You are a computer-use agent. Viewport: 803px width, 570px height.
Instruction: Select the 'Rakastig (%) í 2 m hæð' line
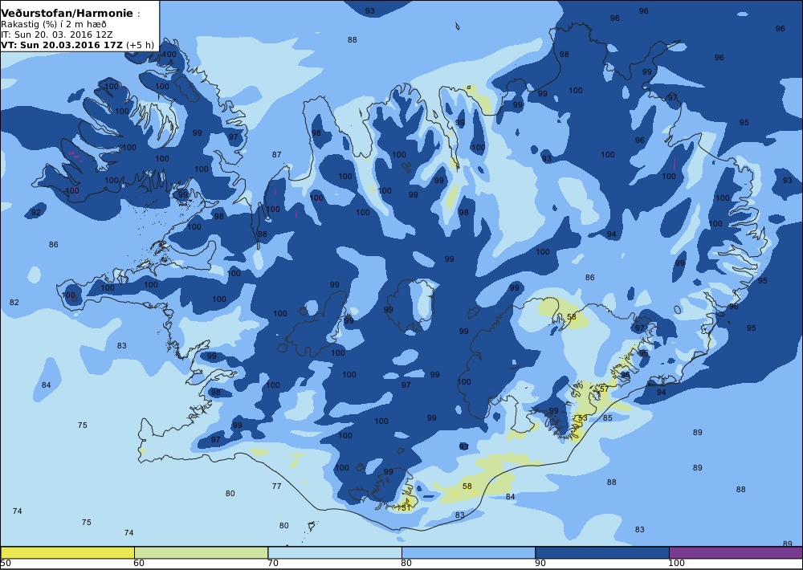point(54,24)
